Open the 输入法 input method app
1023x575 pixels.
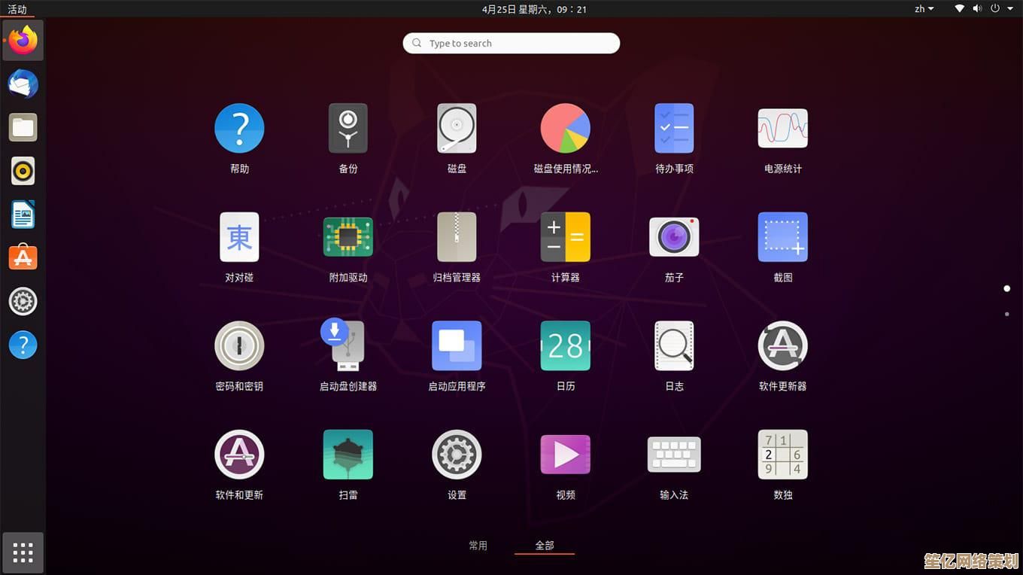coord(674,455)
